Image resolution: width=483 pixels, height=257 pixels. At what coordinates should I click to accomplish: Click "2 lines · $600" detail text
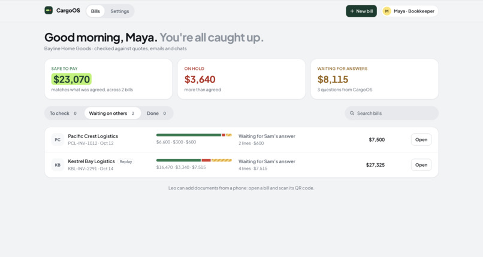251,143
